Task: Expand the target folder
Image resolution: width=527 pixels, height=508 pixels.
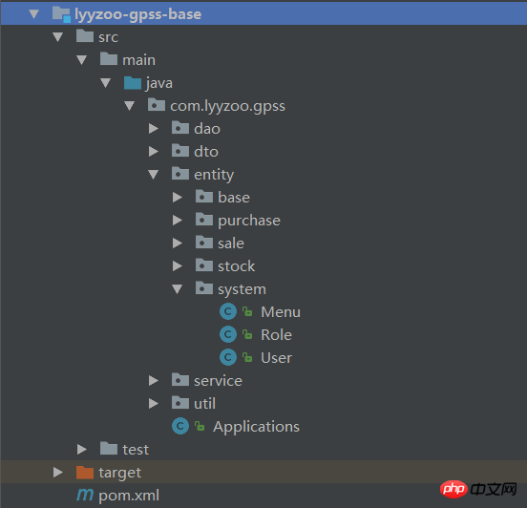Action: 58,472
